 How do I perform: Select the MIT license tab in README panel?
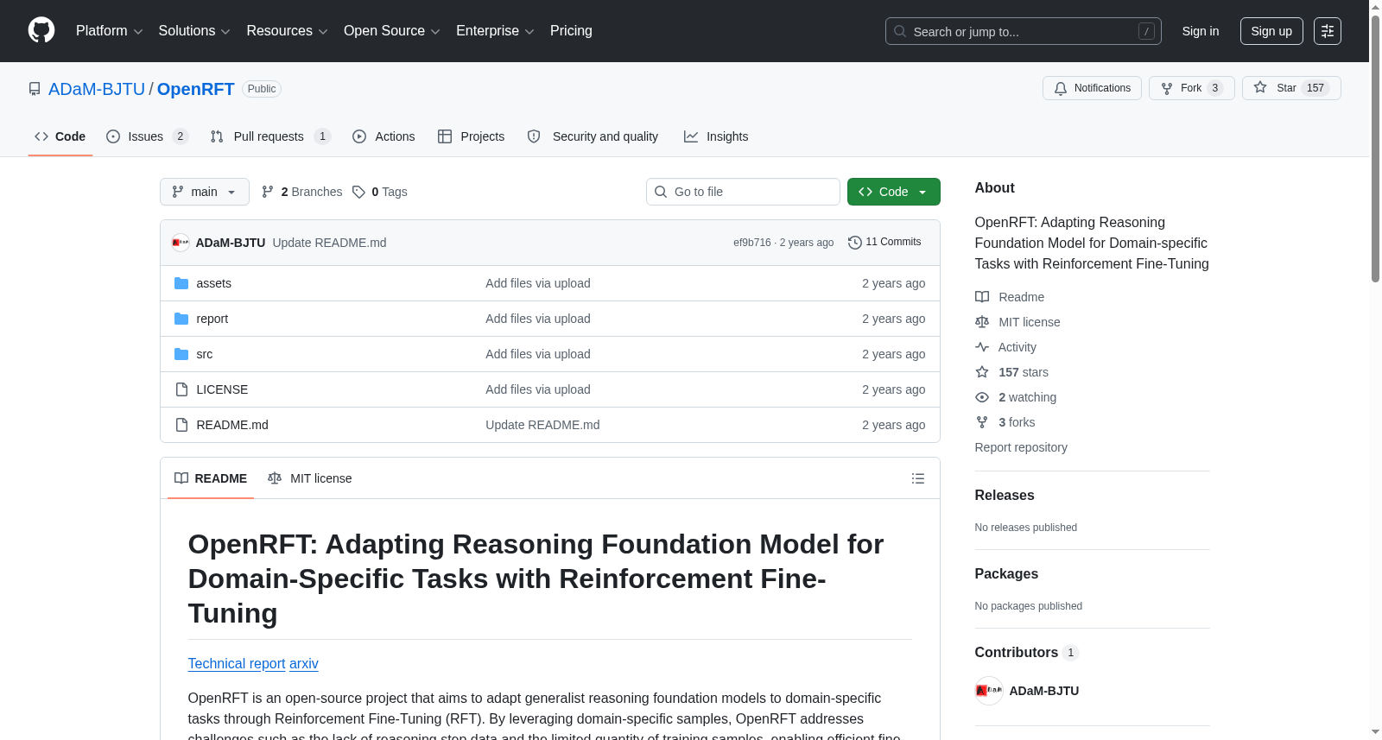(310, 478)
